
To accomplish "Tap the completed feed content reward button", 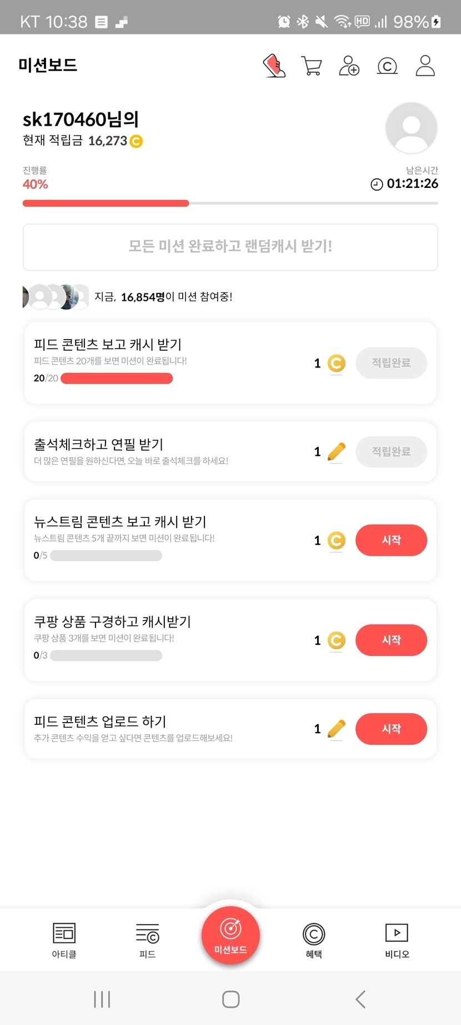I will coord(391,363).
